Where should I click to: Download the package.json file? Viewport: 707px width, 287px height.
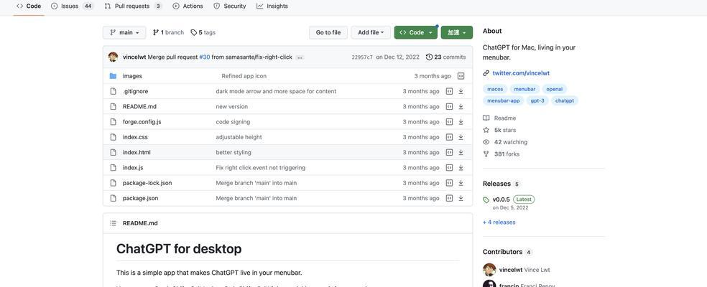coord(461,199)
